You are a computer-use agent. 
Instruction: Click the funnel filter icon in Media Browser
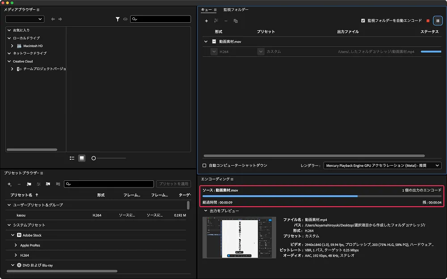(x=118, y=19)
